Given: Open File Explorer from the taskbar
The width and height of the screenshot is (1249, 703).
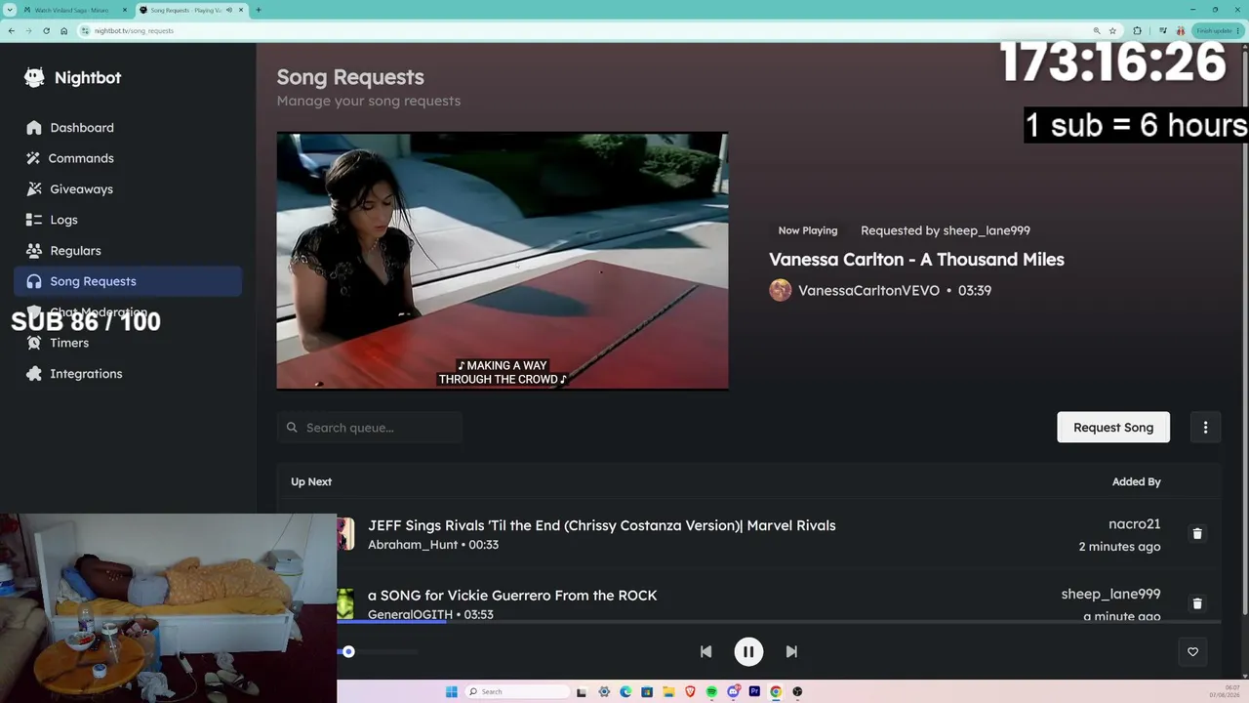Looking at the screenshot, I should (668, 691).
